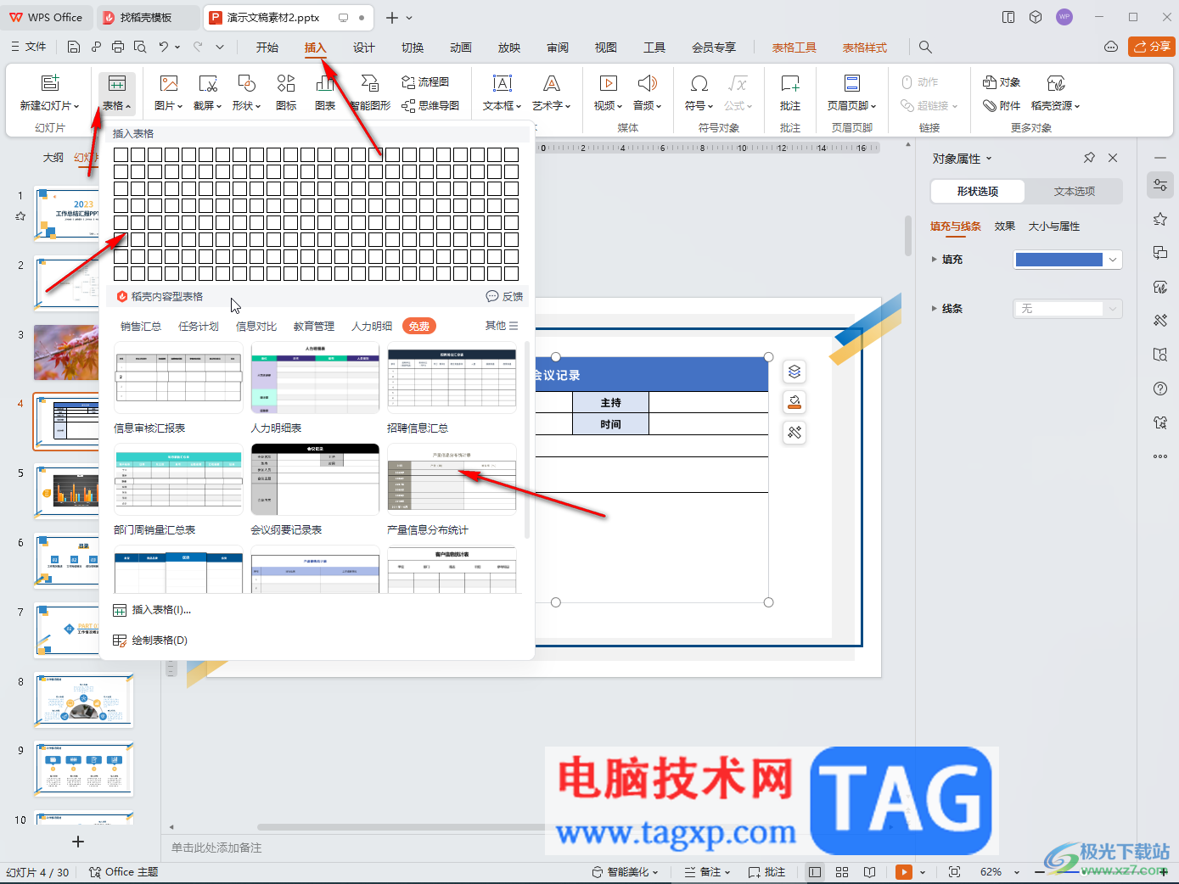Image resolution: width=1179 pixels, height=884 pixels.
Task: Click the Picture (图片) insert icon
Action: click(x=169, y=83)
